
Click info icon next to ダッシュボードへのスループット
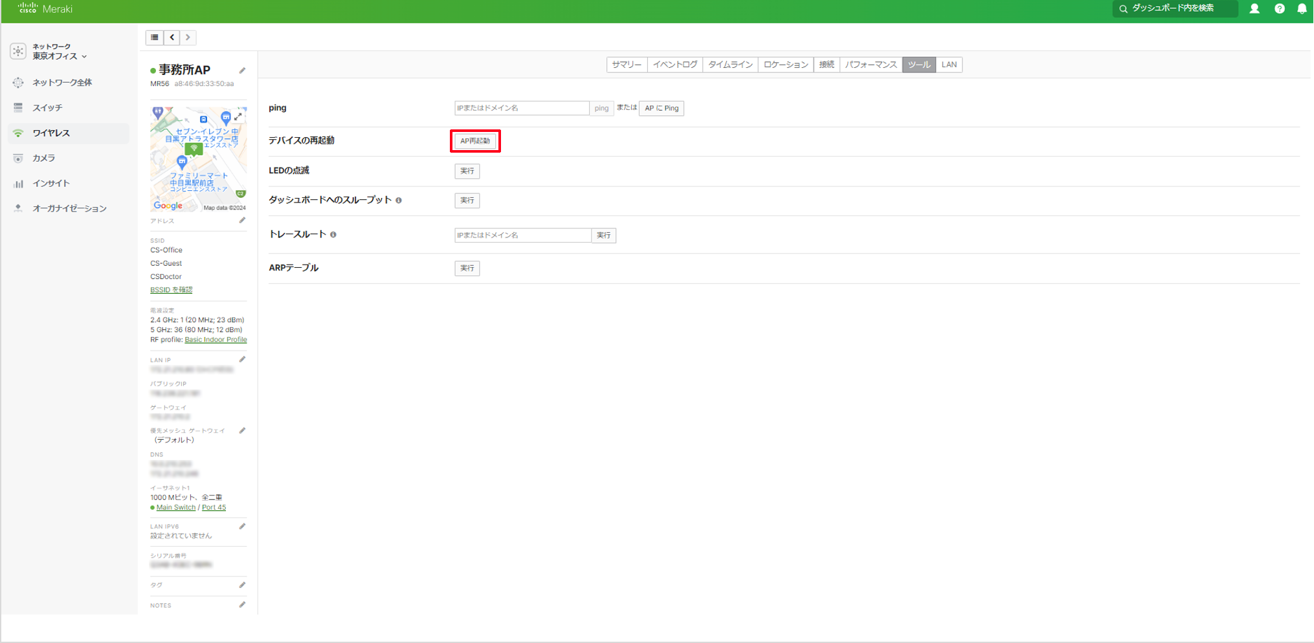click(399, 201)
